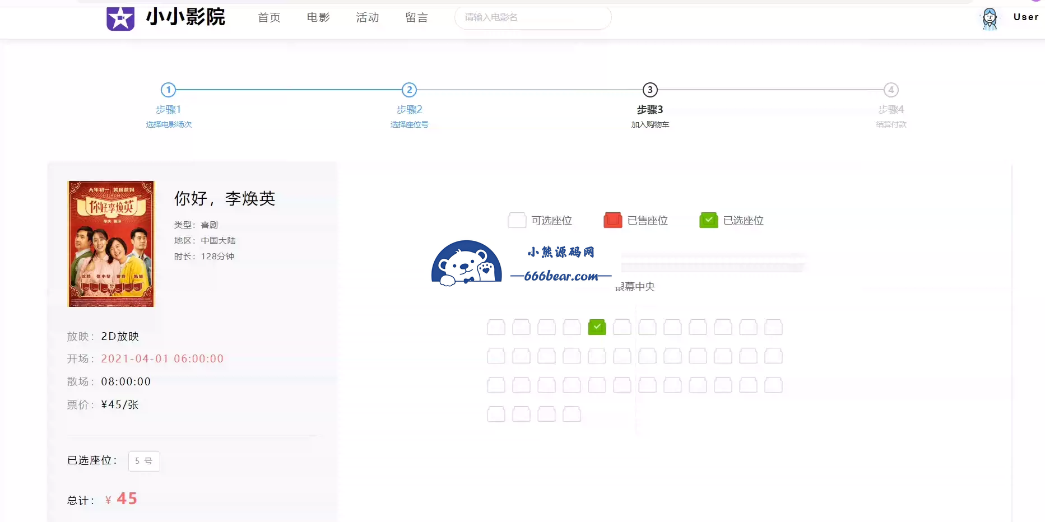Select the eighth seat in row one
Viewport: 1045px width, 522px height.
[x=672, y=327]
